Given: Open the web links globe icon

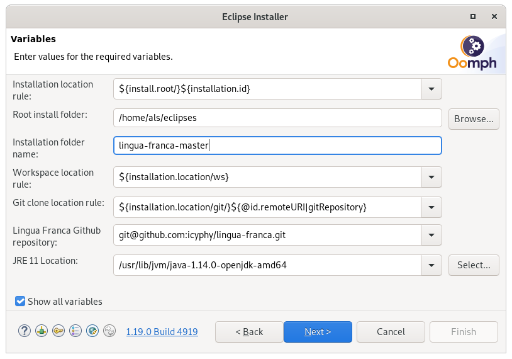Looking at the screenshot, I should 92,331.
